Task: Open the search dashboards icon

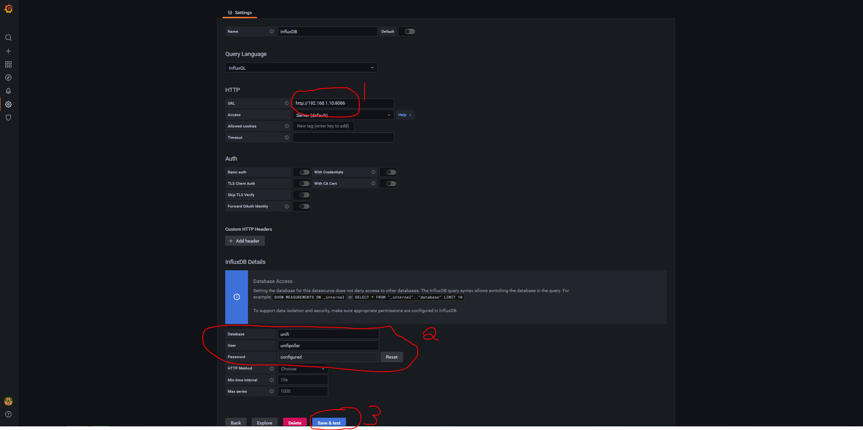Action: click(8, 38)
